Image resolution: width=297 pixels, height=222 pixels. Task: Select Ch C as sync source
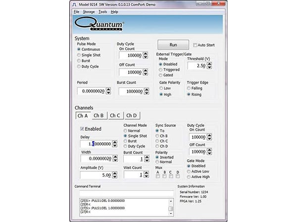[x=157, y=141]
